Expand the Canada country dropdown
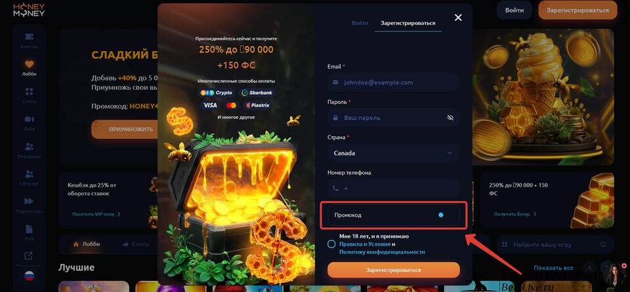630x292 pixels. click(393, 153)
